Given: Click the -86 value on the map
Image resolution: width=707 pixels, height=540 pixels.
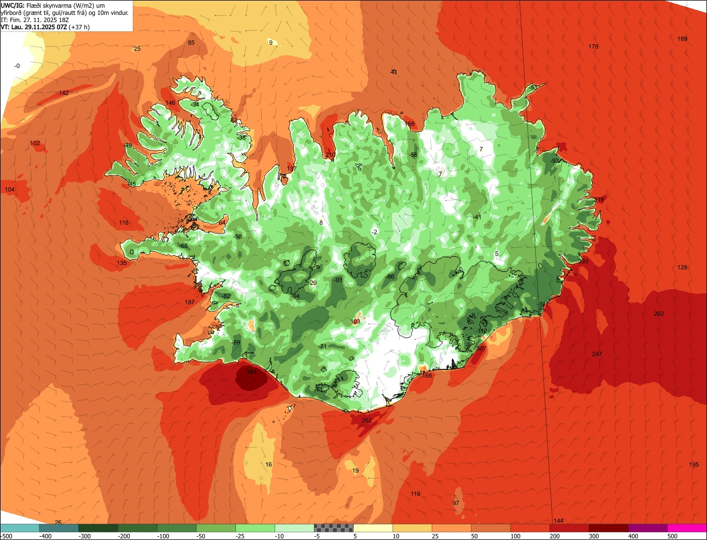Looking at the screenshot, I should (390, 277).
